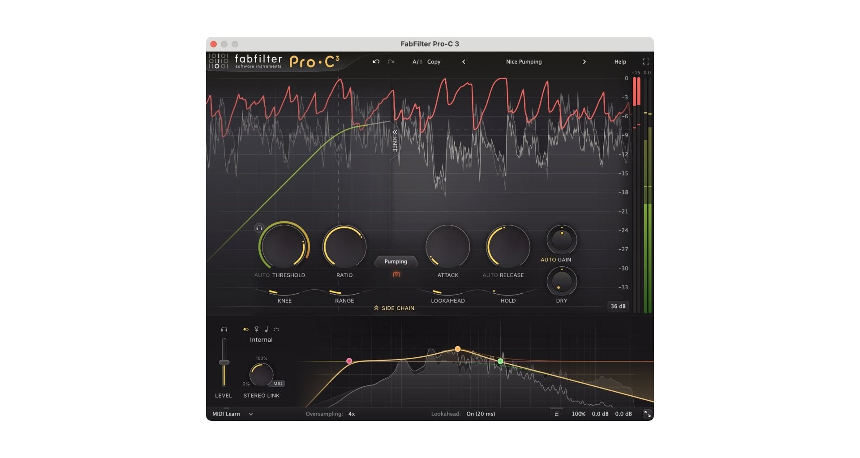The height and width of the screenshot is (458, 860).
Task: Click the bypass icon in the bottom bar
Action: [x=556, y=414]
